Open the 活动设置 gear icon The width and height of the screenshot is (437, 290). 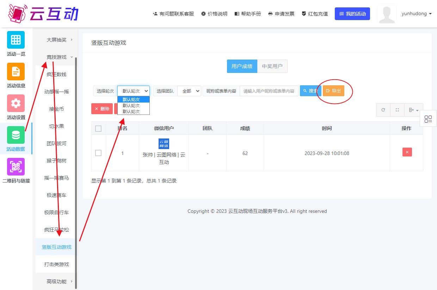[16, 103]
